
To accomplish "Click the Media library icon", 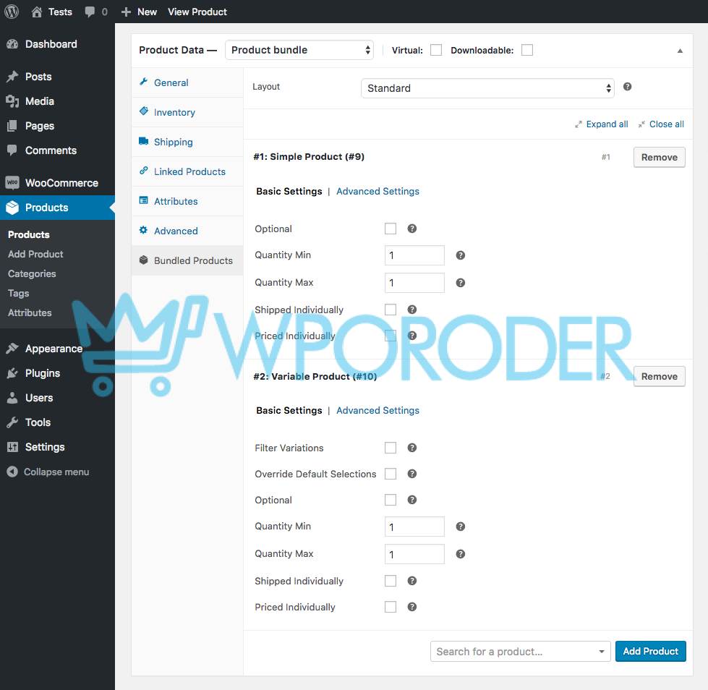I will [12, 101].
